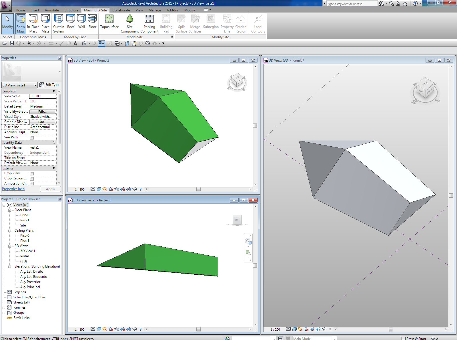Check the Crop Region visible checkbox
Screen dimensions: 457x340
(32, 179)
